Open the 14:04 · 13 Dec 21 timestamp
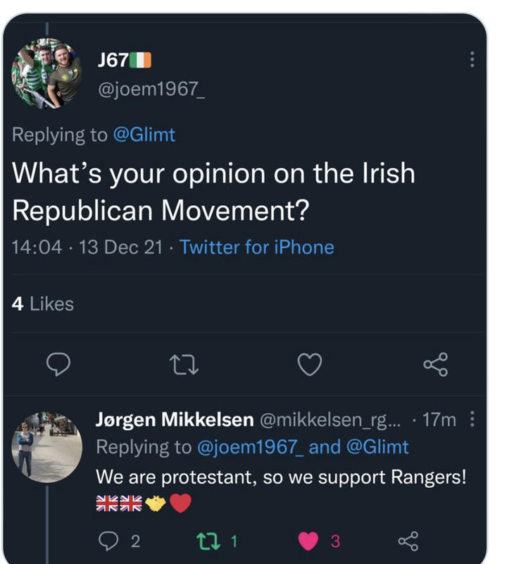 coord(88,247)
